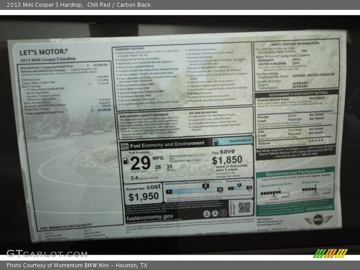Click the large 29 combined MPG figure
The height and width of the screenshot is (270, 360).
point(140,163)
